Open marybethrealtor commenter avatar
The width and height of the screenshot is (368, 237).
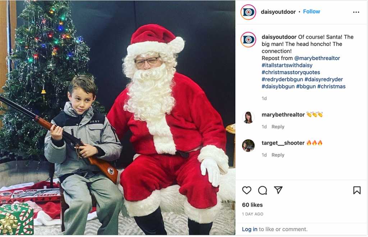point(248,117)
